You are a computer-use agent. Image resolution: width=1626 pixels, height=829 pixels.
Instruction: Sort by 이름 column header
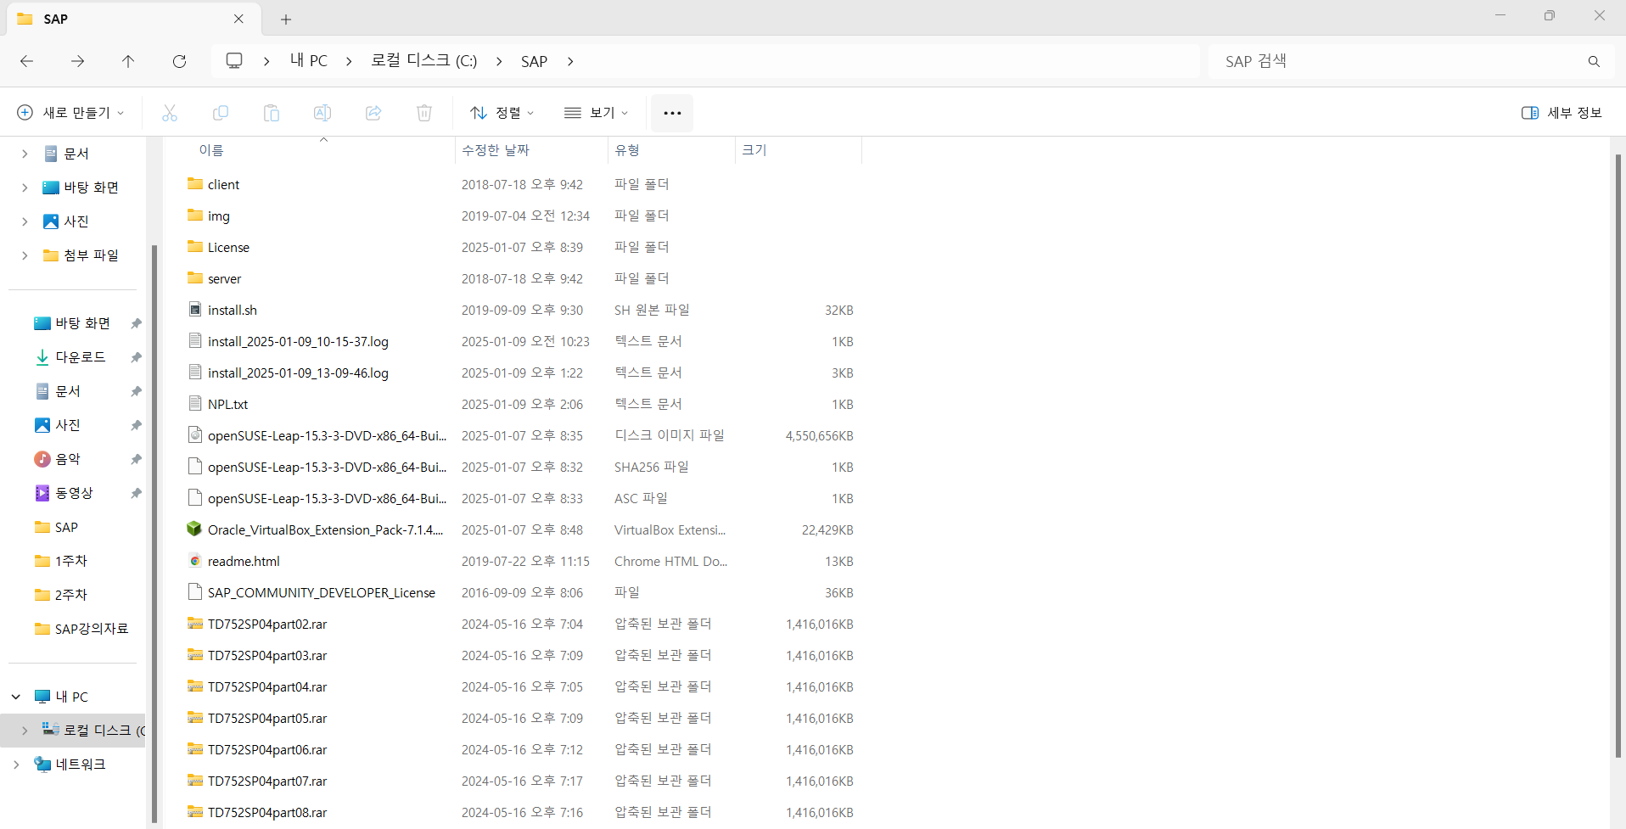tap(211, 150)
